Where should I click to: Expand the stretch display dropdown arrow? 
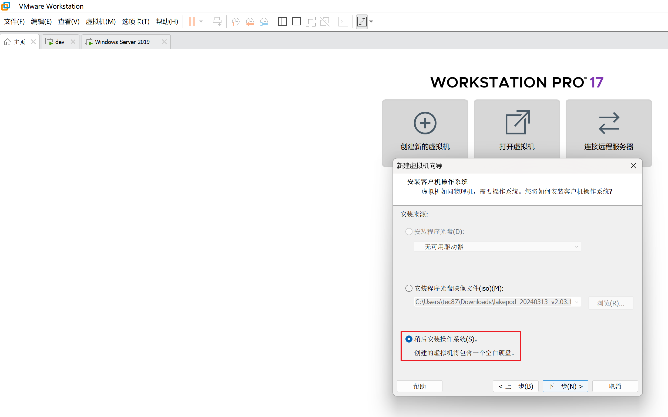(x=371, y=22)
